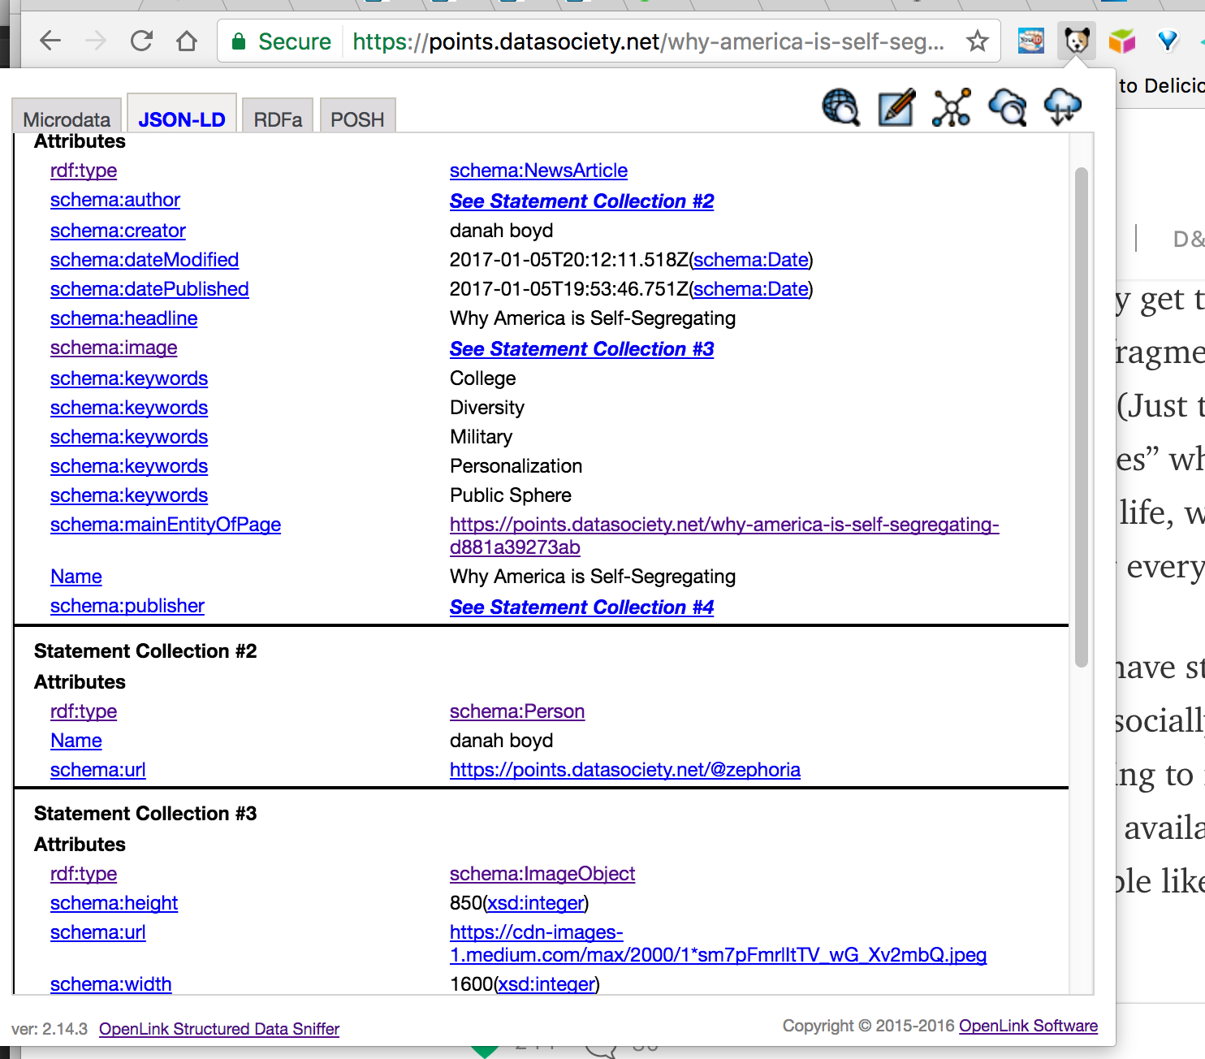This screenshot has height=1059, width=1205.
Task: Bookmark the page with the star icon
Action: click(x=978, y=41)
